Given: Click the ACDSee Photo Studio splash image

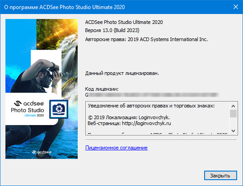Looking at the screenshot, I should coord(42,89).
